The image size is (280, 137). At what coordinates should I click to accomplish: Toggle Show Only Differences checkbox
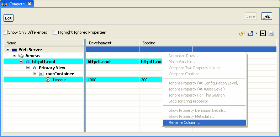click(5, 32)
